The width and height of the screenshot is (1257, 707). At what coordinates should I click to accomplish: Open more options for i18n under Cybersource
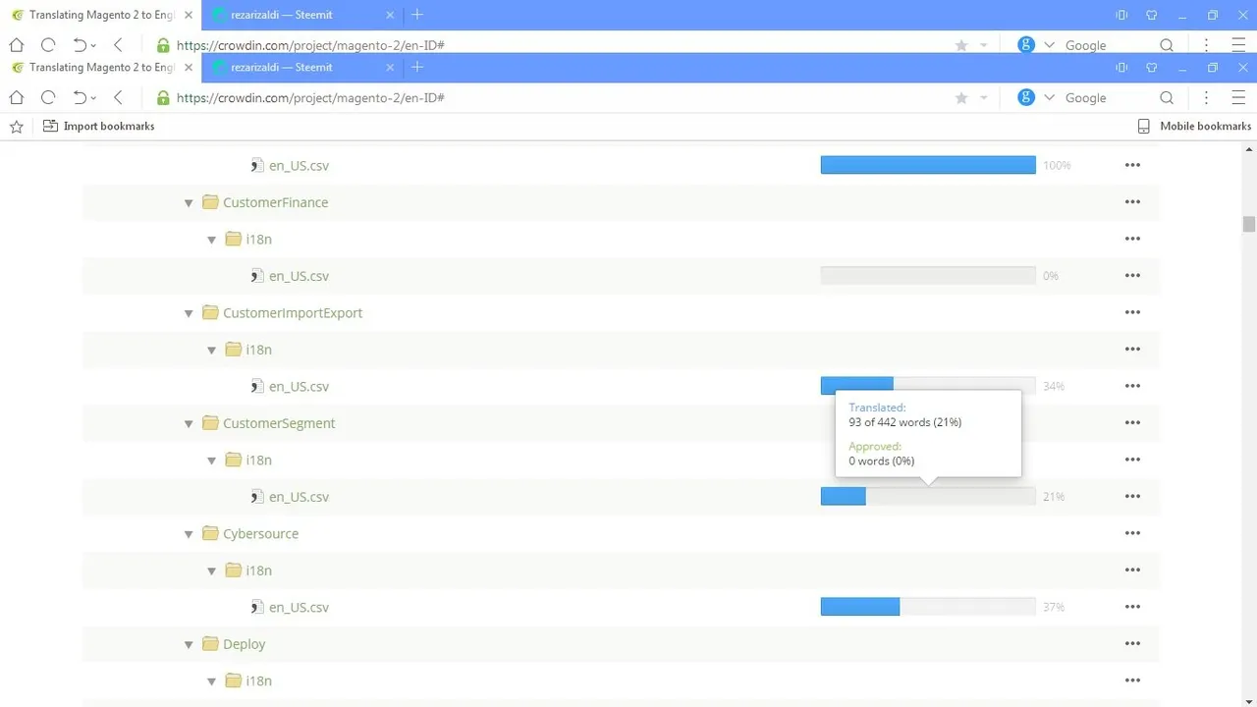[x=1132, y=571]
